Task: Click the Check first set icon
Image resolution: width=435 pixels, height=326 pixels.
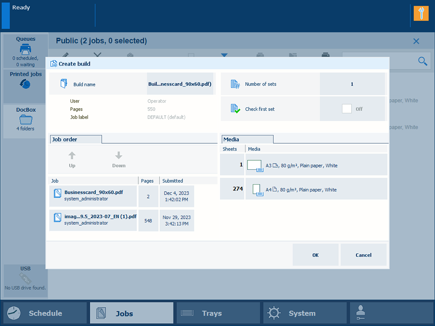Action: pos(235,109)
